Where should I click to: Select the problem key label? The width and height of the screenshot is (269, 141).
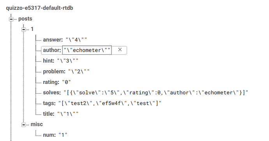point(54,71)
